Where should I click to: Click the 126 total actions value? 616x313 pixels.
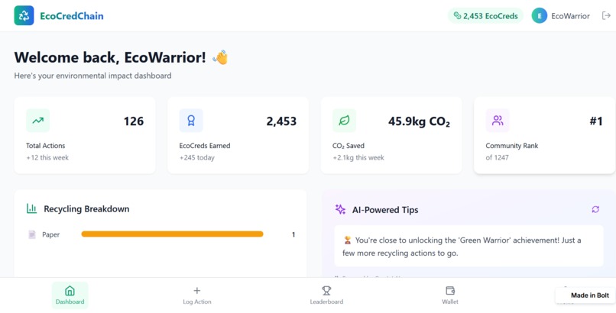tap(134, 121)
